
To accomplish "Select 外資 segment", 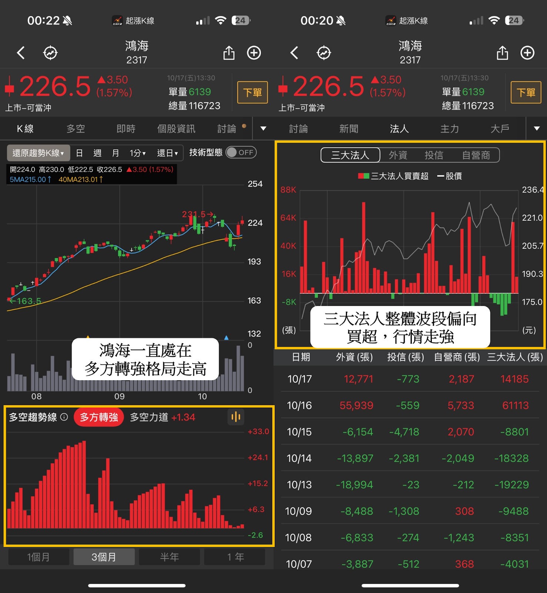I will click(x=398, y=155).
